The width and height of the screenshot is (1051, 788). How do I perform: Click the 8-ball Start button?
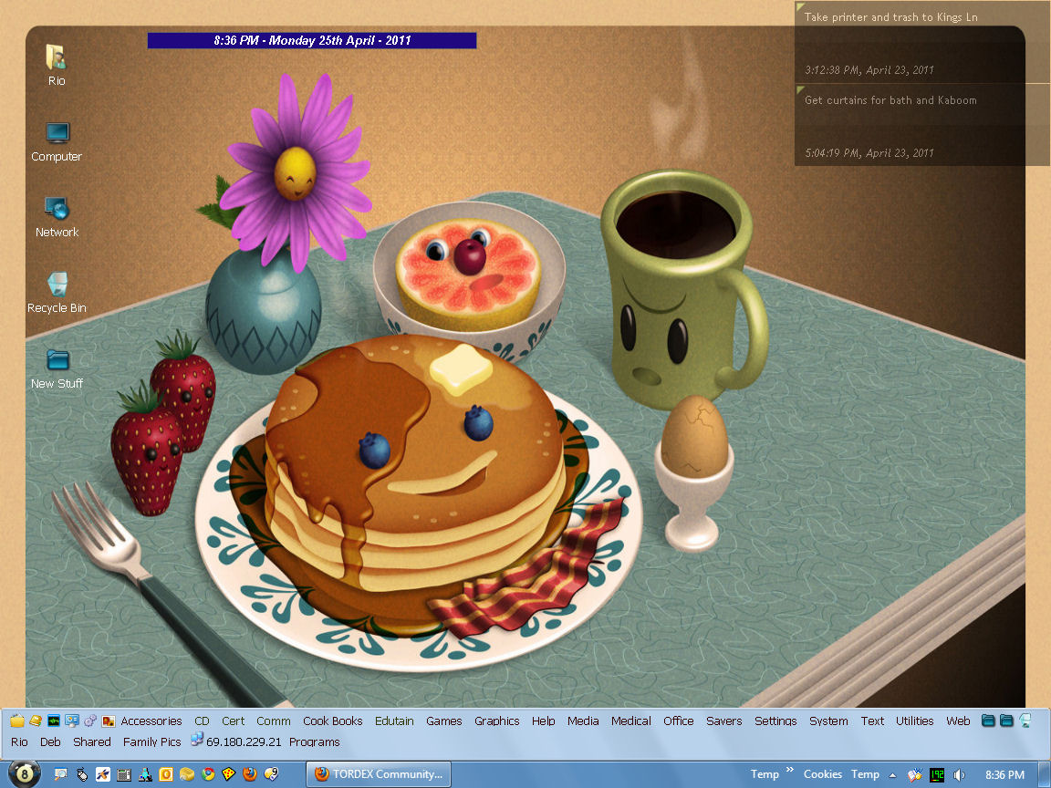(x=24, y=774)
